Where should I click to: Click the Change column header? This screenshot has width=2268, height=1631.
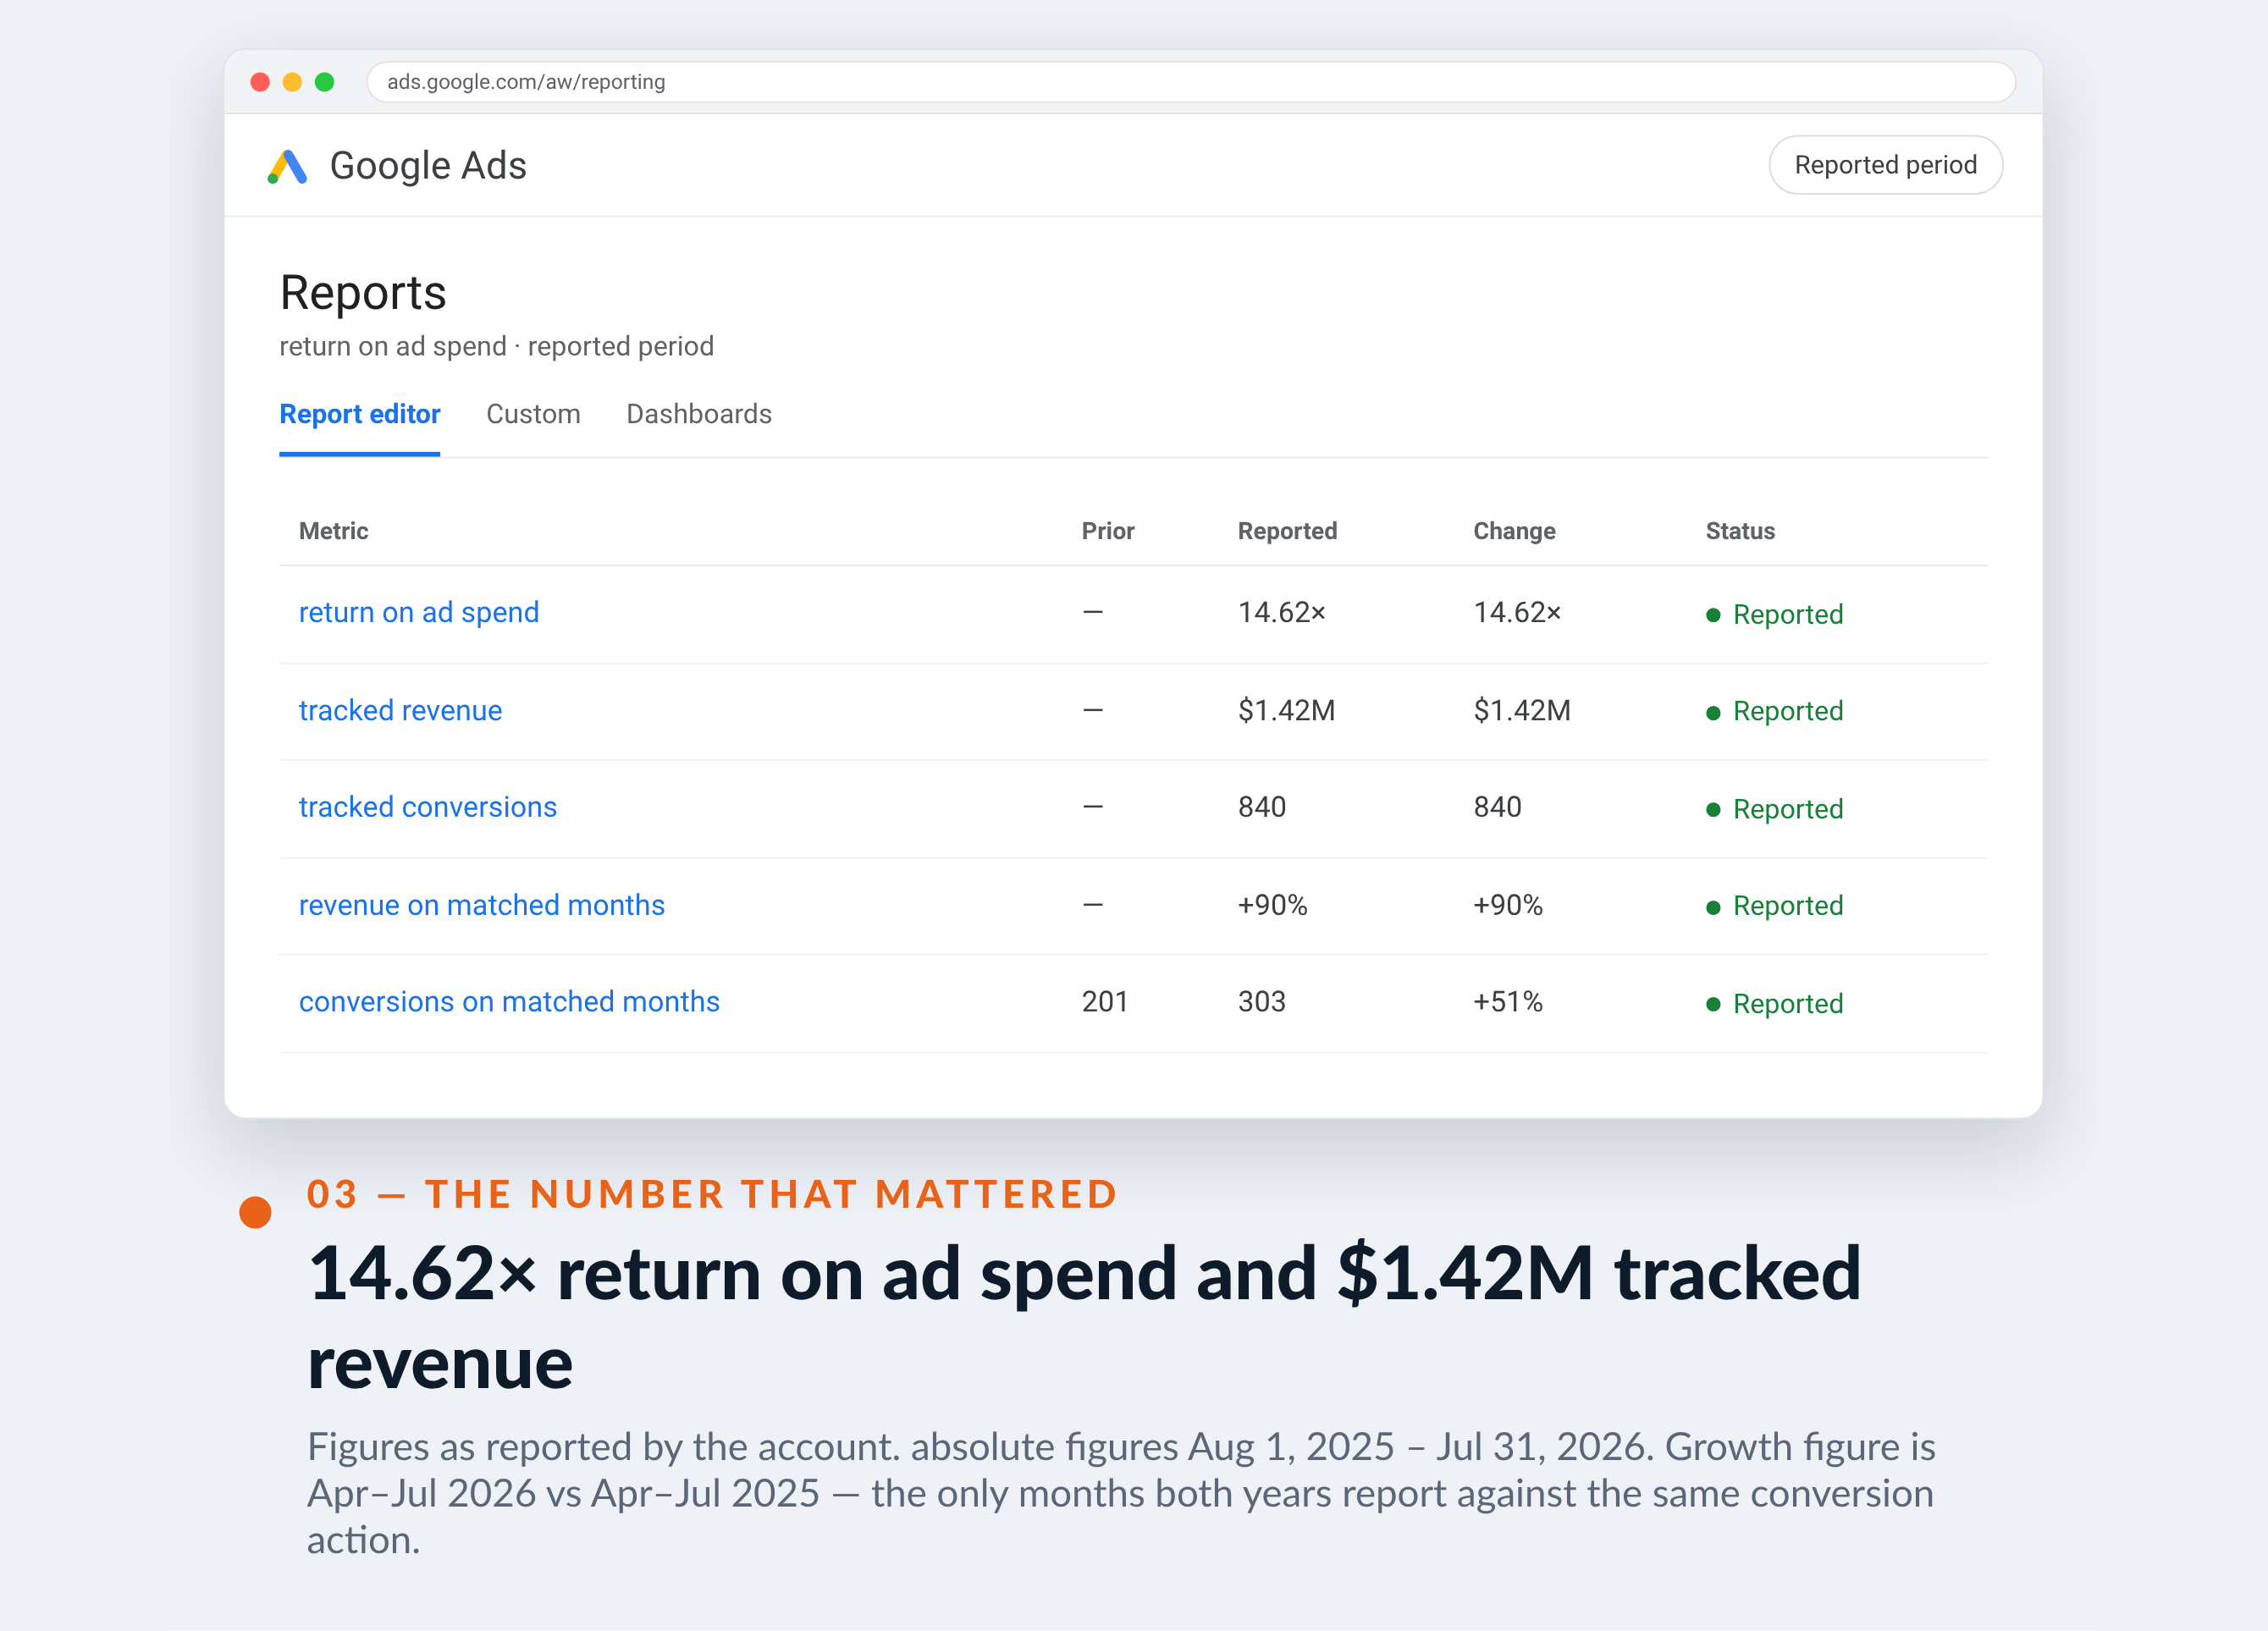[x=1514, y=531]
